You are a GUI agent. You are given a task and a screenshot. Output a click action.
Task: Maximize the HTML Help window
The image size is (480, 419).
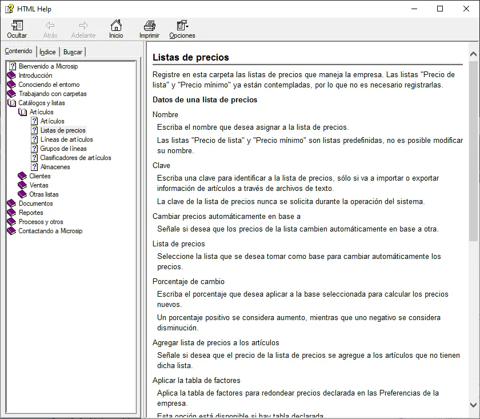(440, 9)
